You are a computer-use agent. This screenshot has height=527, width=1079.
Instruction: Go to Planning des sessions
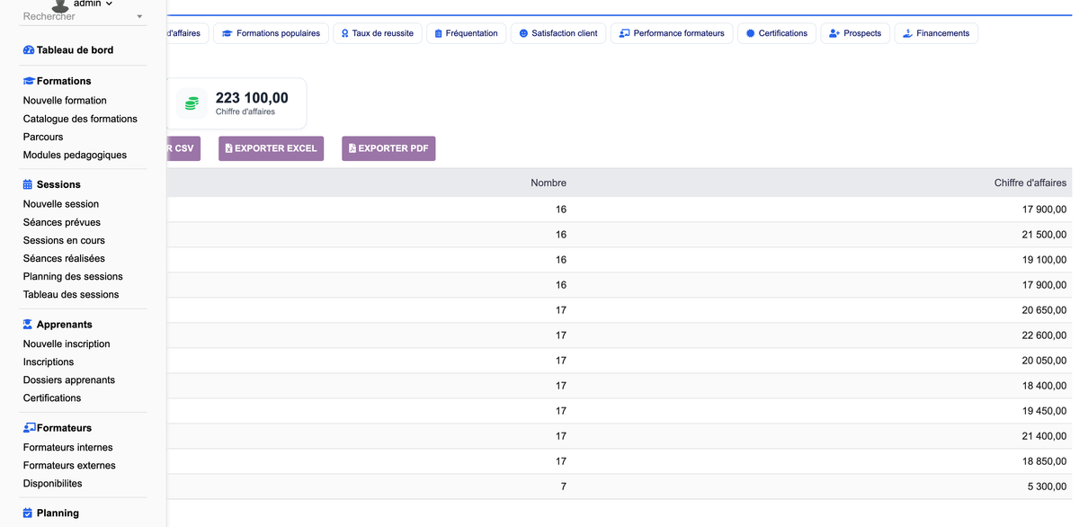click(73, 276)
